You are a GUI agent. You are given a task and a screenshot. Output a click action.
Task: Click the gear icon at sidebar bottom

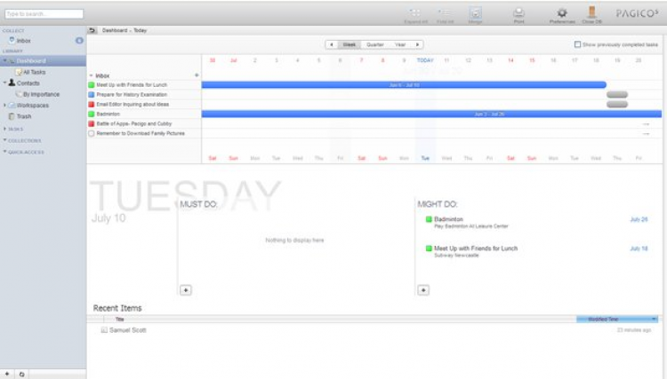tap(21, 374)
